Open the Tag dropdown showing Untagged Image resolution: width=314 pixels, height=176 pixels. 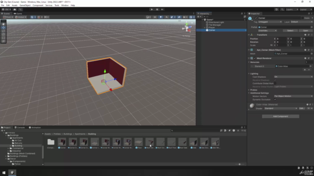point(270,22)
